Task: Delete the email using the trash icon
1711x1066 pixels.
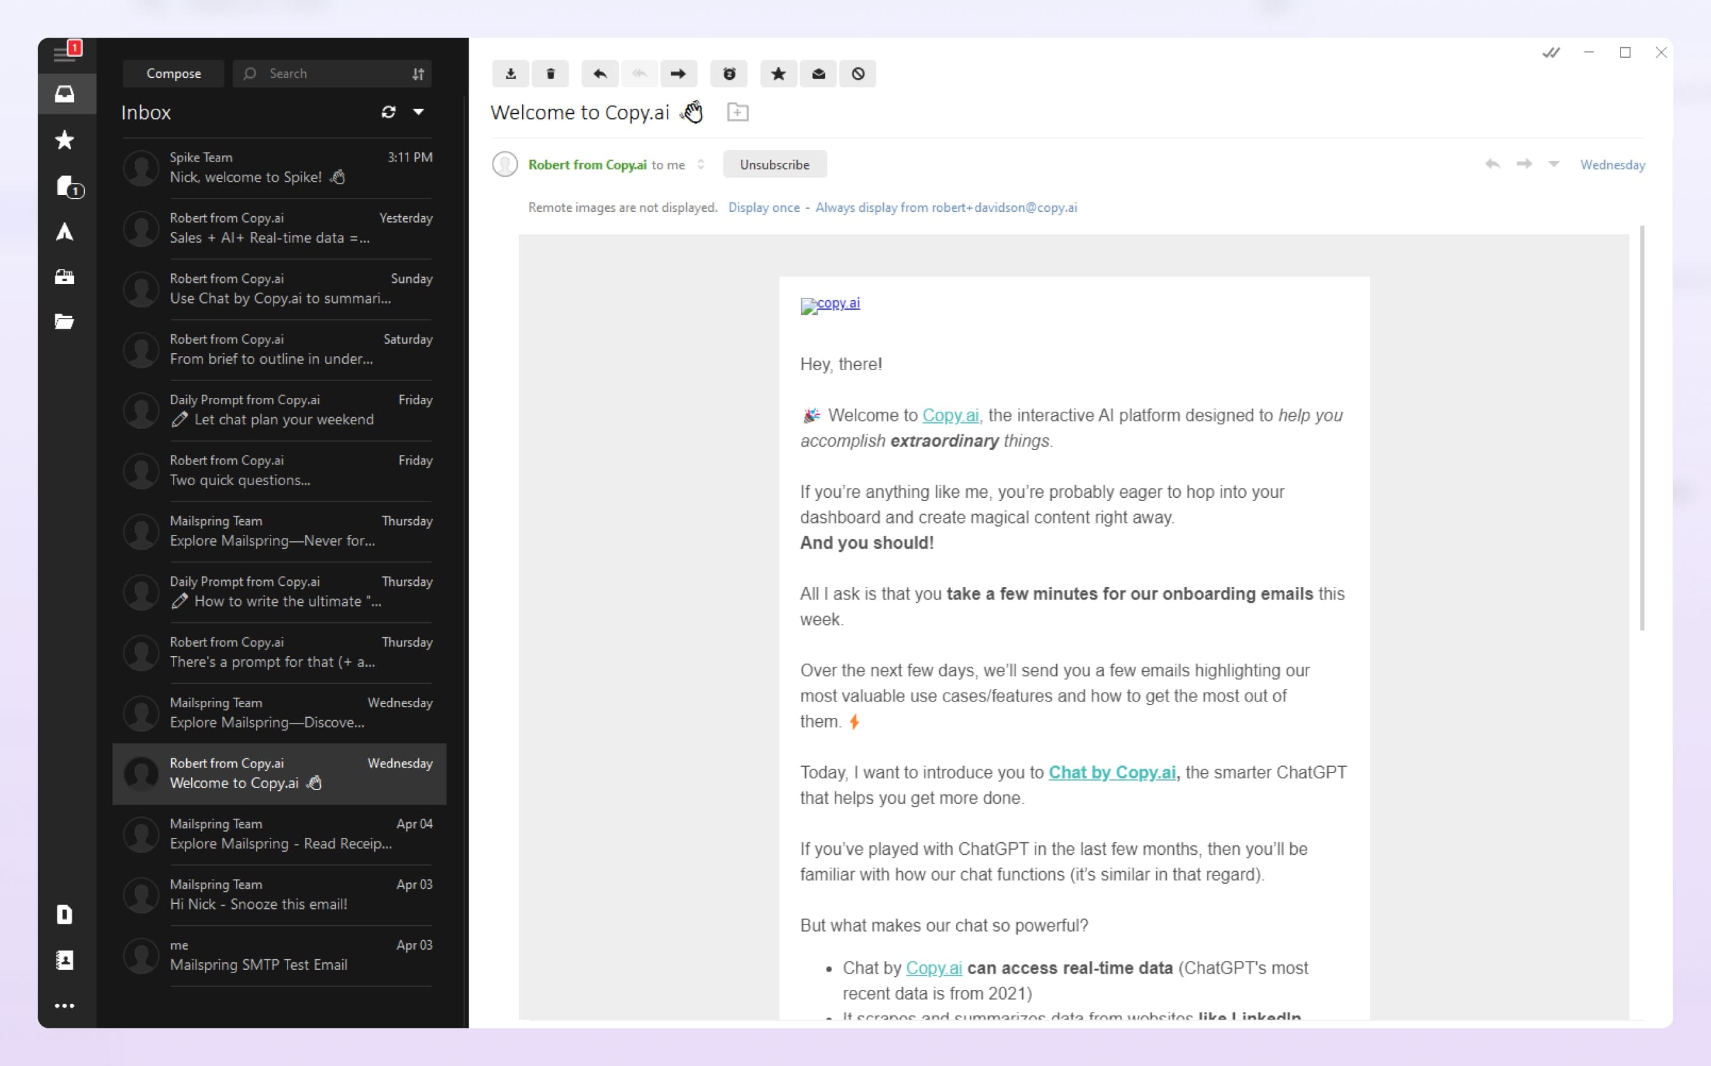Action: pyautogui.click(x=550, y=74)
